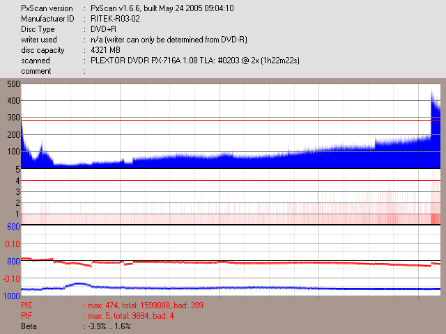The width and height of the screenshot is (446, 334).
Task: Click the red -0.10 beta axis label
Action: point(12,279)
